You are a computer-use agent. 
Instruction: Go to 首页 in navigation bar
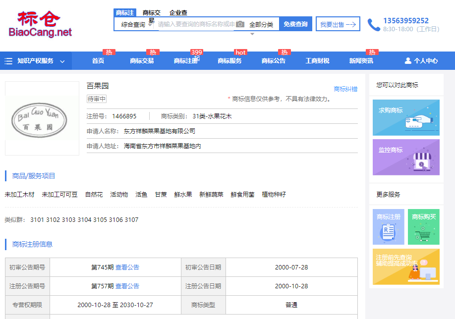pyautogui.click(x=98, y=61)
